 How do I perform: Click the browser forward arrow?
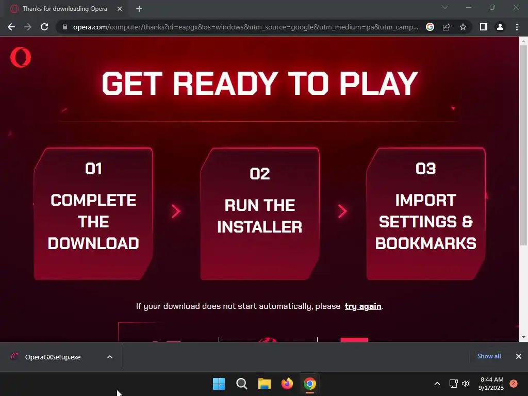28,27
